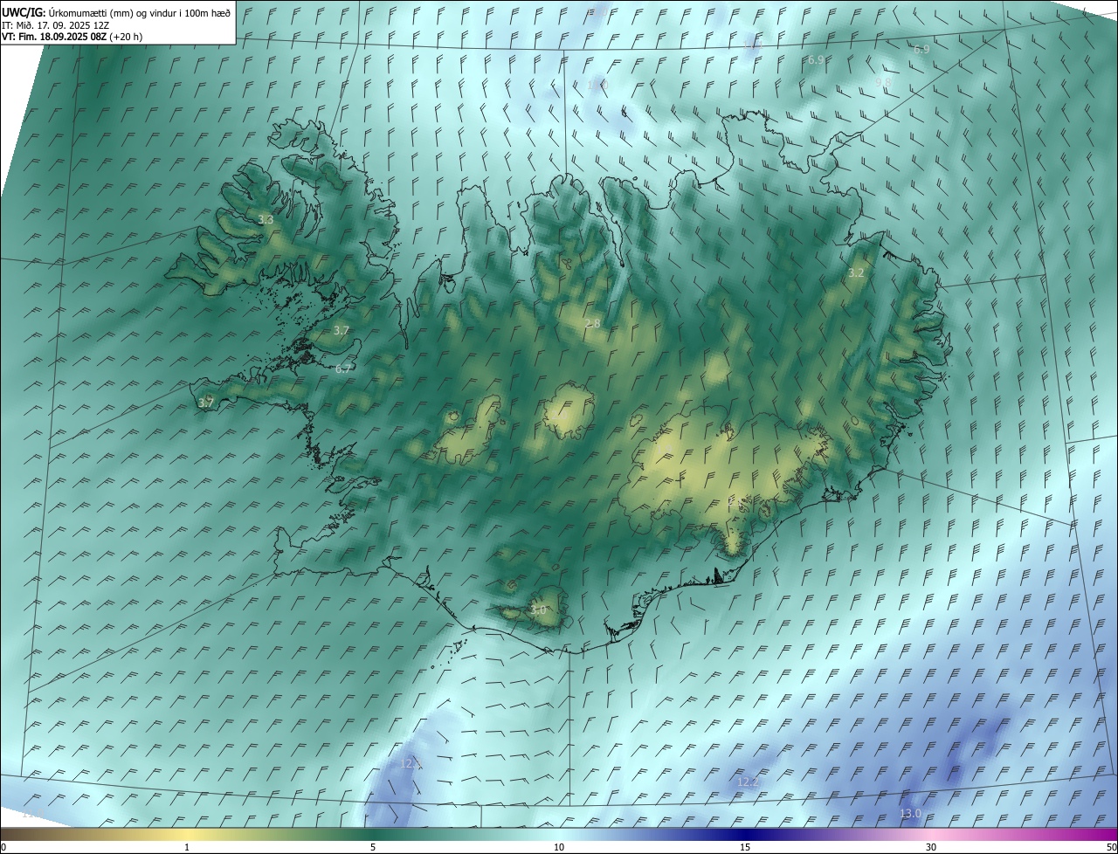Click the 5 tick label on the color scale
1118x854 pixels.
point(373,847)
